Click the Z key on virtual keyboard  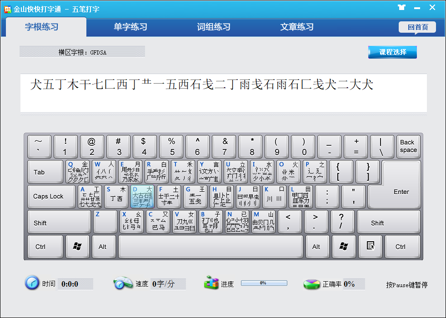(105, 221)
